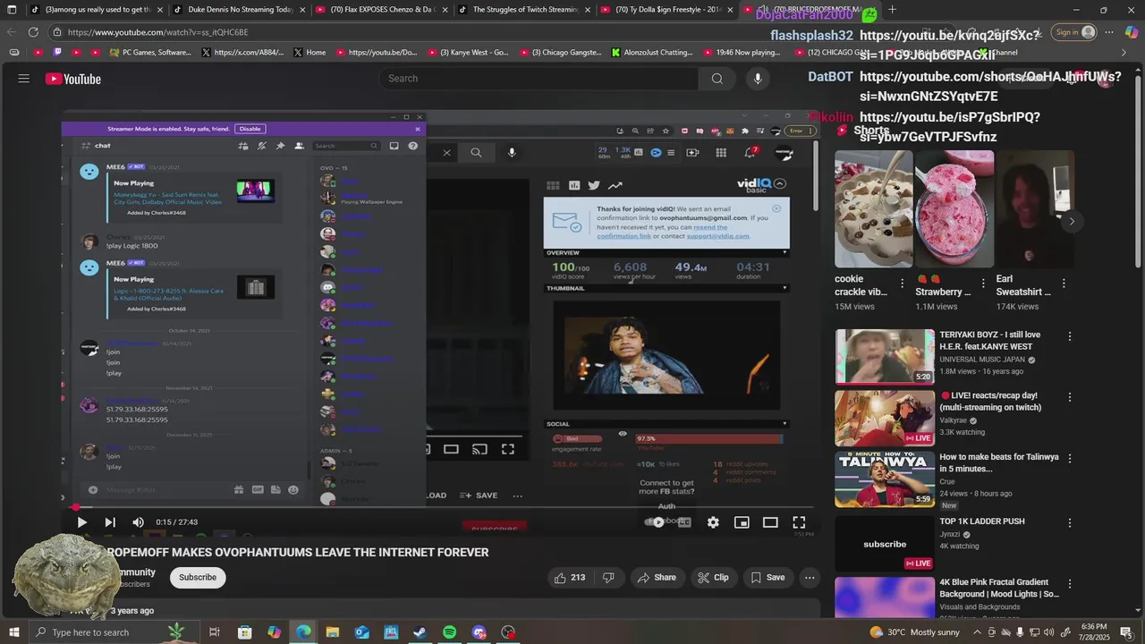Open options for LIVE! reacts/recap day video
The height and width of the screenshot is (644, 1145).
coord(1070,398)
